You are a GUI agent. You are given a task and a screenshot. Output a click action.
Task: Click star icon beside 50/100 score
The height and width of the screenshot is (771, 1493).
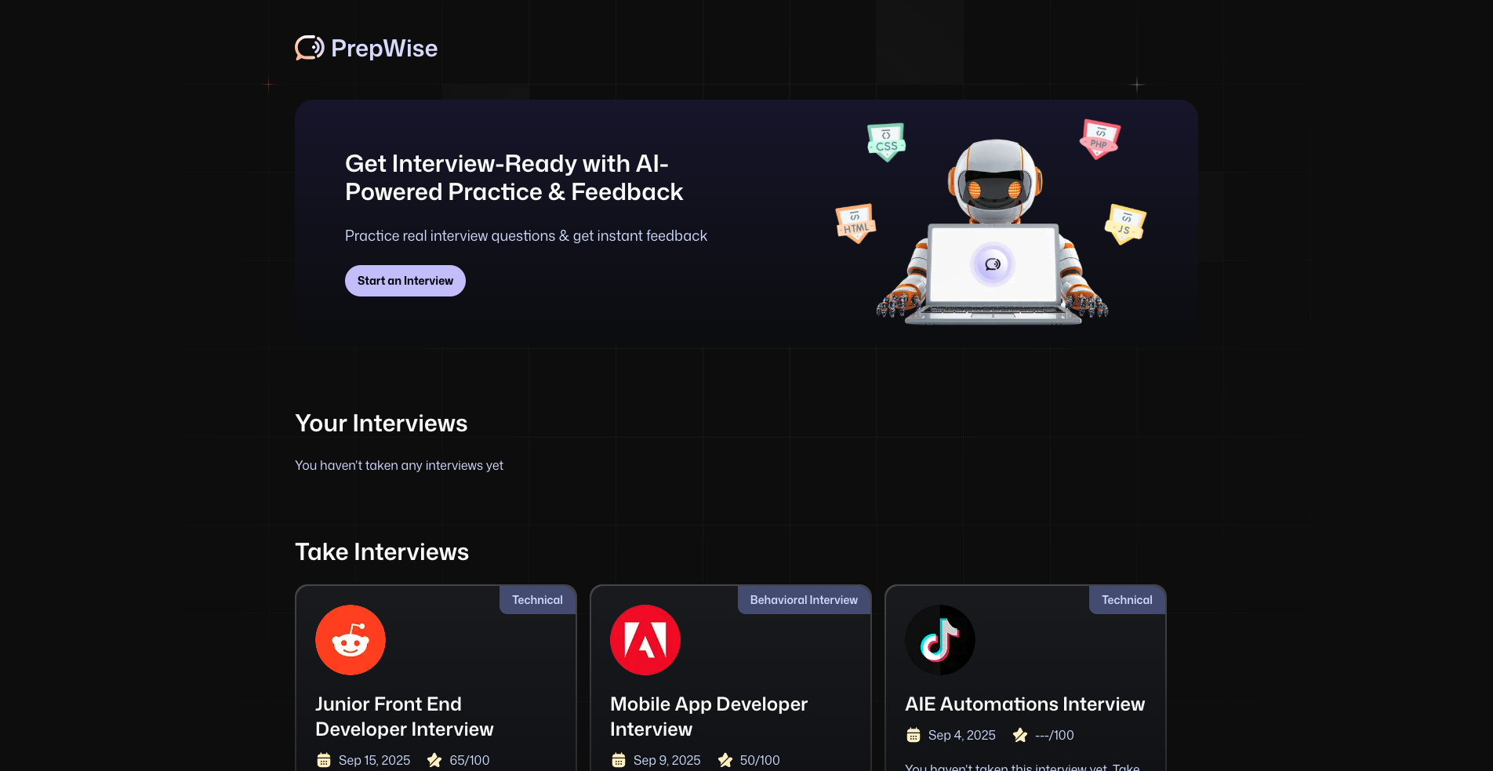point(725,760)
